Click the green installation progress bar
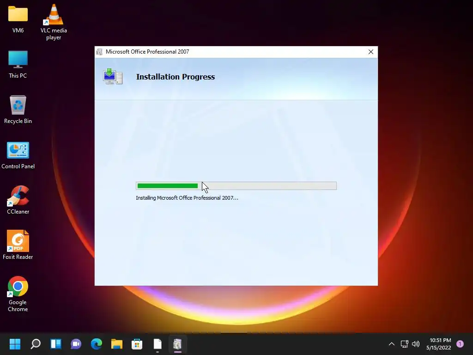Screen dimensions: 473x355 tap(236, 186)
